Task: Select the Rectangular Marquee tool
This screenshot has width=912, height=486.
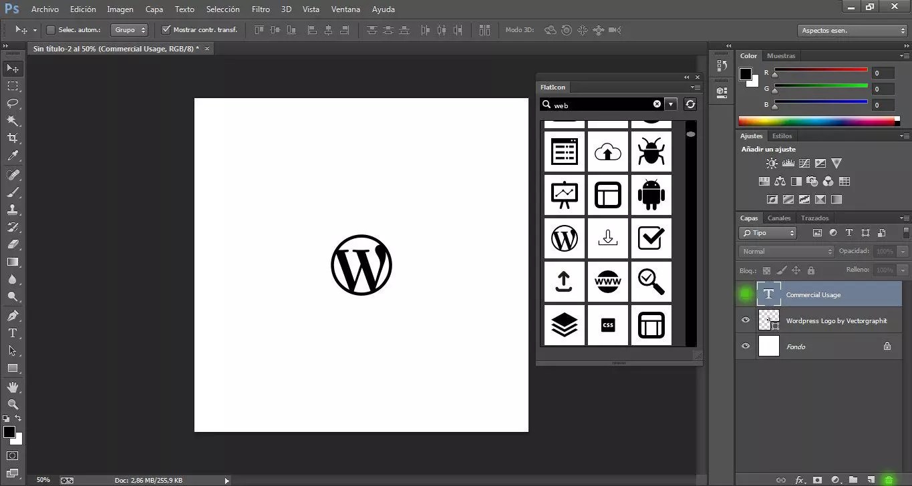Action: click(x=13, y=86)
